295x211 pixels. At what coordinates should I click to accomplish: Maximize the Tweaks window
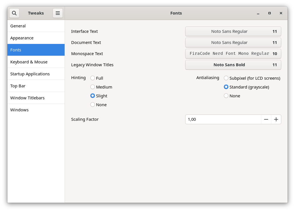269,13
